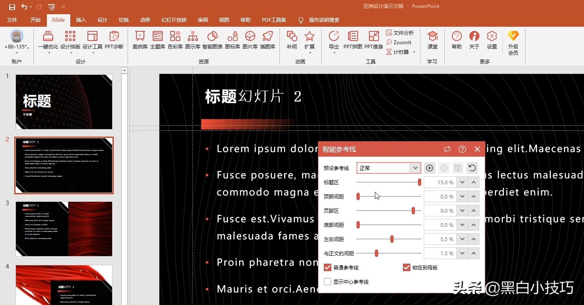Uncheck the 普通参考线 checkbox
The image size is (584, 305).
(327, 267)
